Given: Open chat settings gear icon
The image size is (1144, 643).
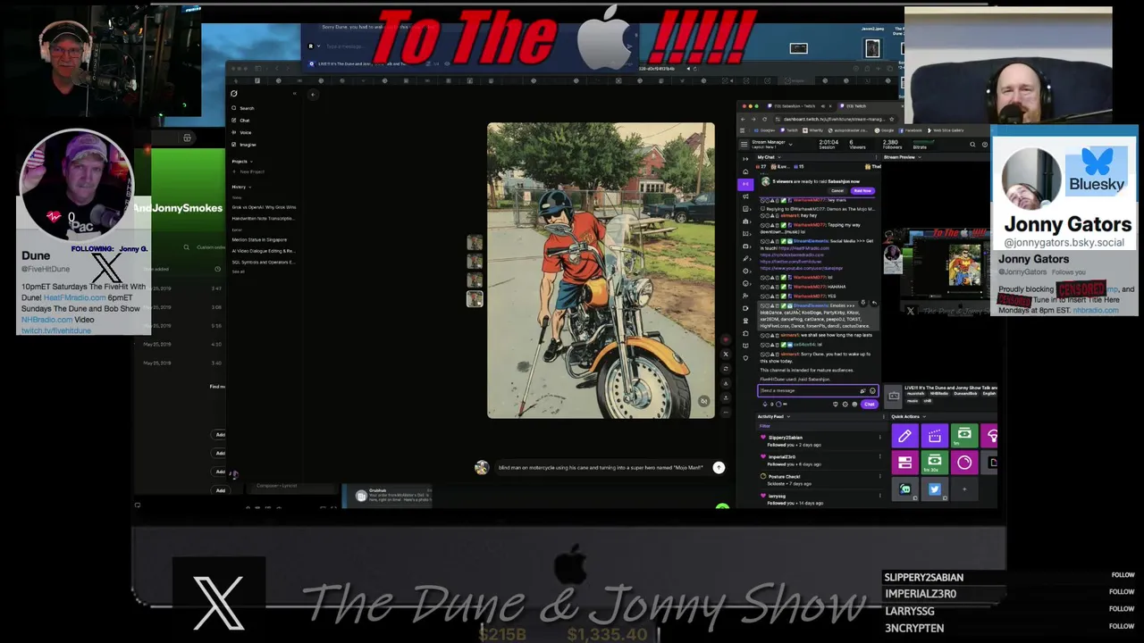Looking at the screenshot, I should tap(845, 404).
